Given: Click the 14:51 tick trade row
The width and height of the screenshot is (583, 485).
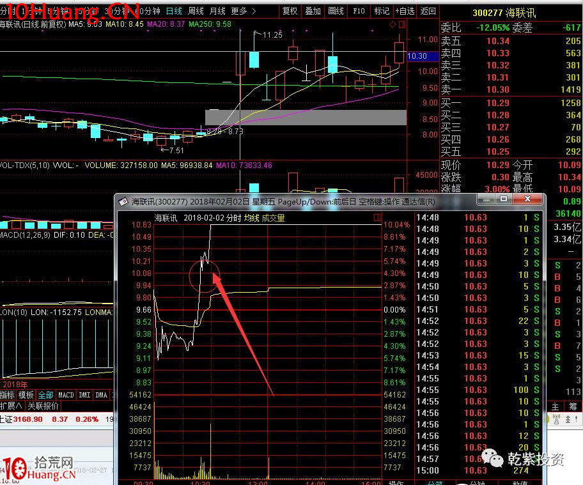Looking at the screenshot, I should 478,309.
